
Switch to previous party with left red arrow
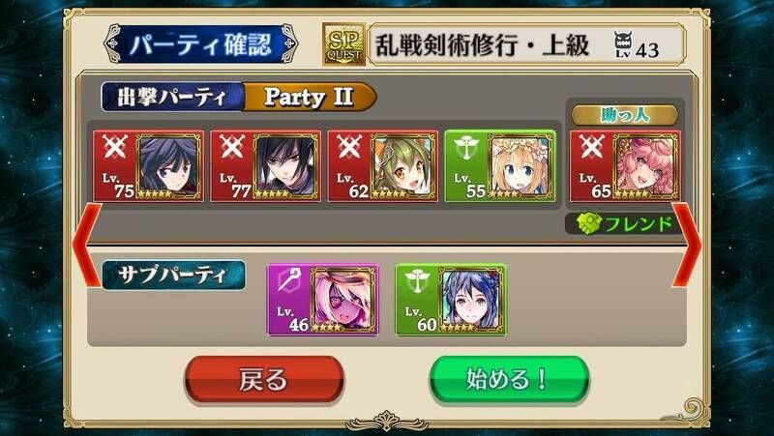tap(87, 246)
